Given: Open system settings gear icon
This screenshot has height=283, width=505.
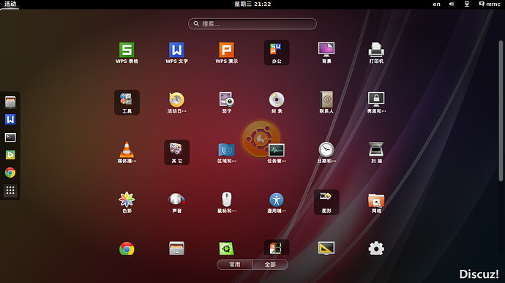Looking at the screenshot, I should click(376, 249).
